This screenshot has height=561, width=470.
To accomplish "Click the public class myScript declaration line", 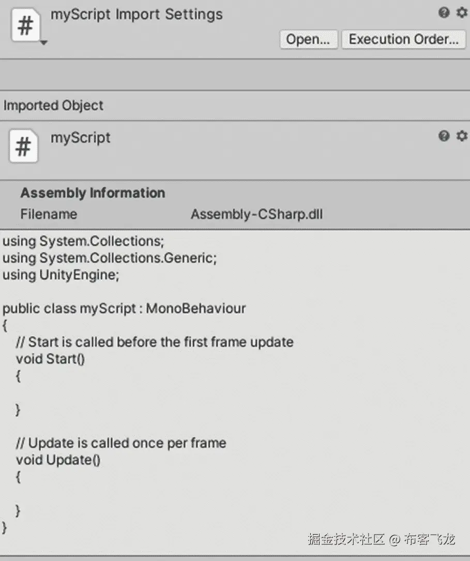I will point(124,309).
